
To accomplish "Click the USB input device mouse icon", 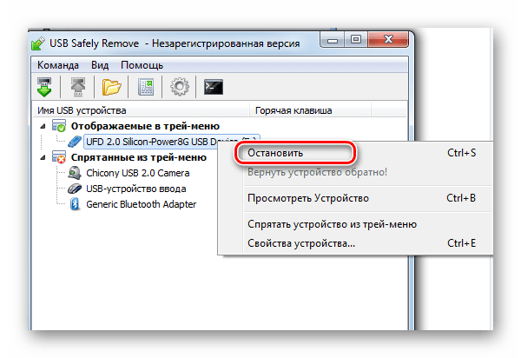I will (x=75, y=189).
